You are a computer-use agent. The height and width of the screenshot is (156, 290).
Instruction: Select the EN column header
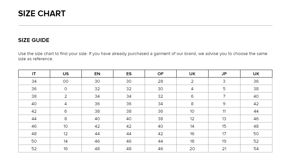(x=97, y=74)
